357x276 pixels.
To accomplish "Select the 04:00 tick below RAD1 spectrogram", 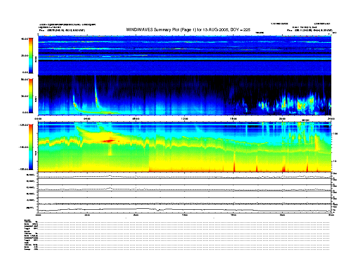I will point(87,119).
